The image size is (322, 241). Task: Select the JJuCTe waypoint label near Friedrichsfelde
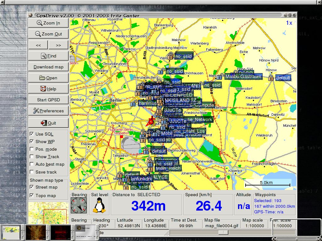click(173, 110)
